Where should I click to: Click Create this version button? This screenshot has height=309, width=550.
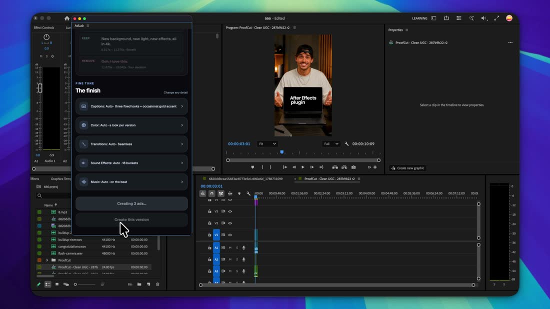[x=131, y=219]
